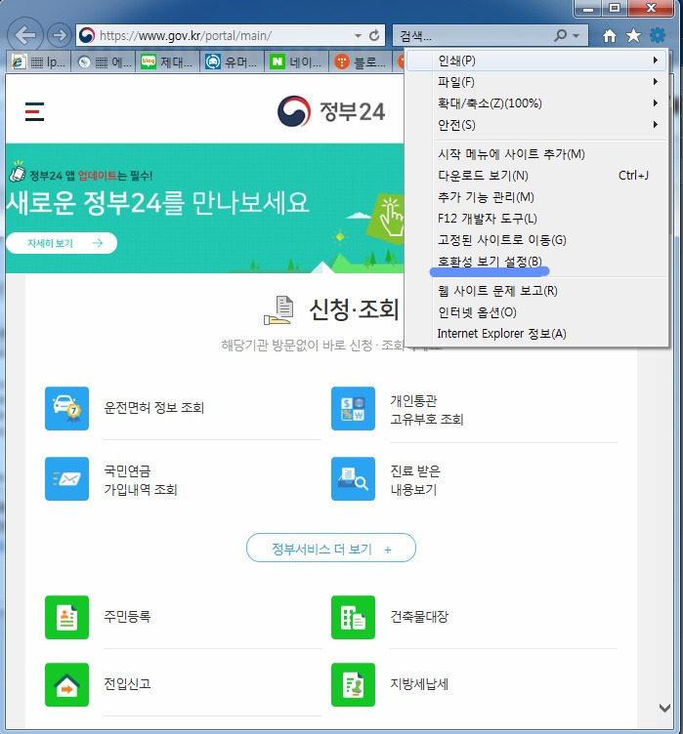This screenshot has width=683, height=734.
Task: Open the 인쇄(P) submenu
Action: tap(536, 61)
